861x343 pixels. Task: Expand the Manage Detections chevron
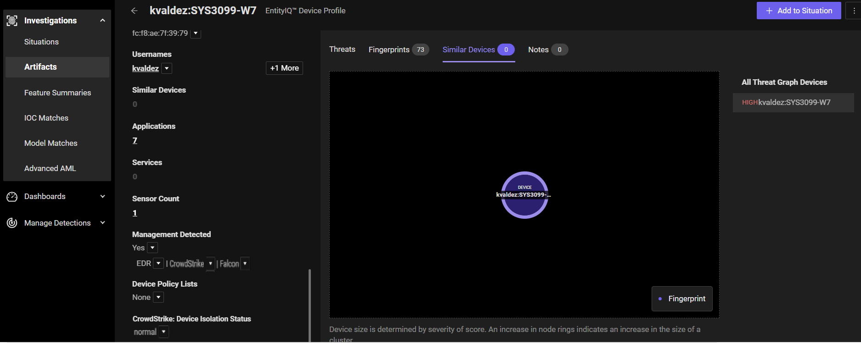[102, 223]
